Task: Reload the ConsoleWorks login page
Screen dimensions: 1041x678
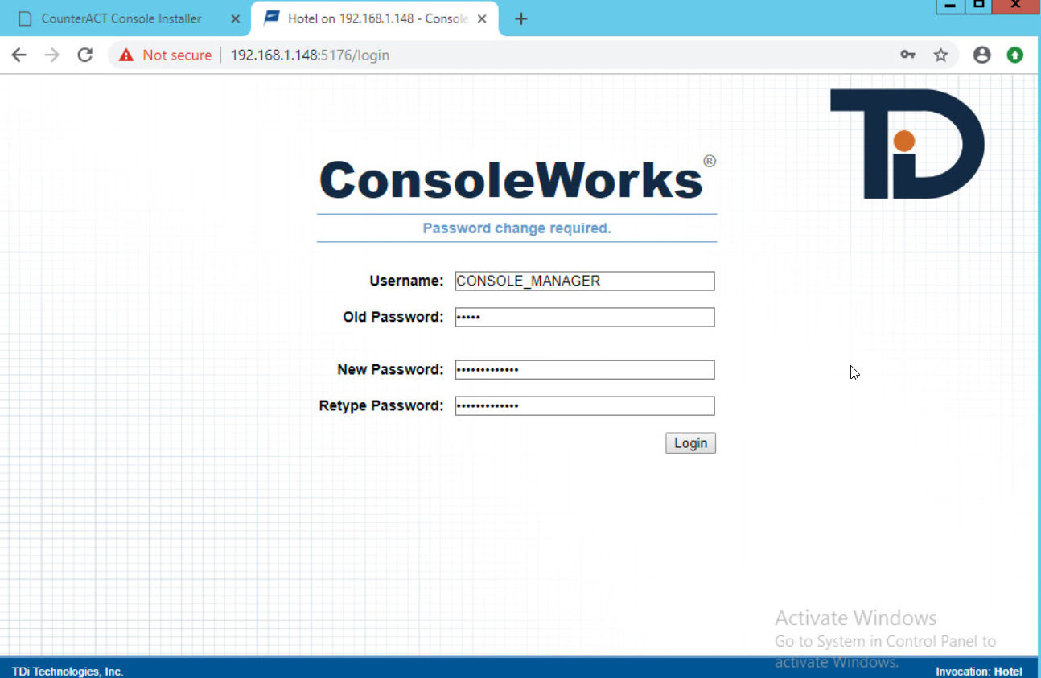Action: (x=85, y=55)
